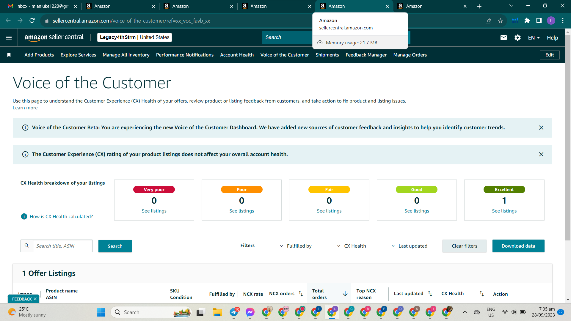Bookmark this page with the star icon

pyautogui.click(x=500, y=21)
